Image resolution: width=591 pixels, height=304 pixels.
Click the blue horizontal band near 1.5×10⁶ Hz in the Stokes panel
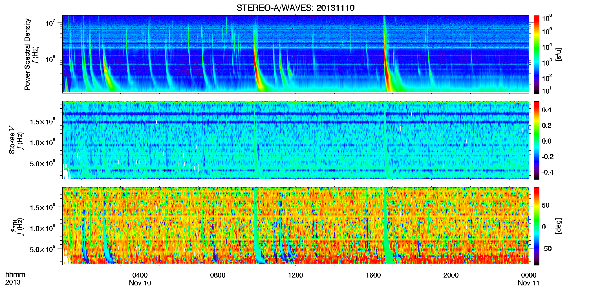295,122
